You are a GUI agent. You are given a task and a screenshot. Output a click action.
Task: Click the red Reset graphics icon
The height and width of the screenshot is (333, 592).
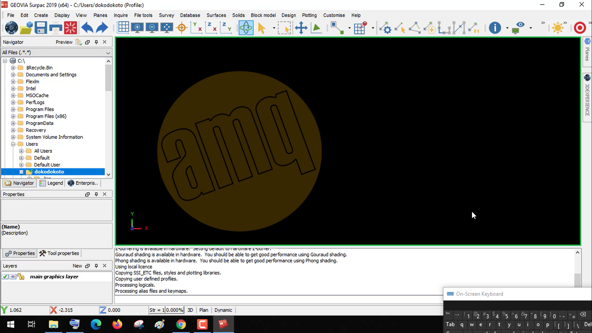pos(70,28)
